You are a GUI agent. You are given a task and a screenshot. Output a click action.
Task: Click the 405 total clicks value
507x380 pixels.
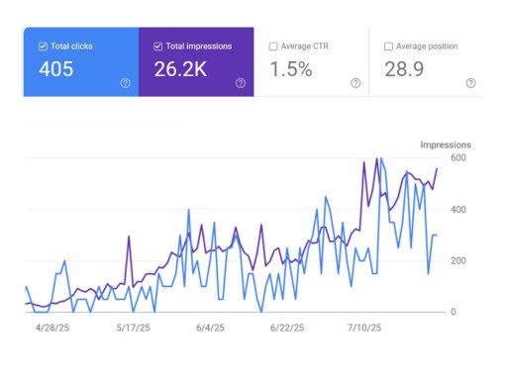pyautogui.click(x=56, y=69)
